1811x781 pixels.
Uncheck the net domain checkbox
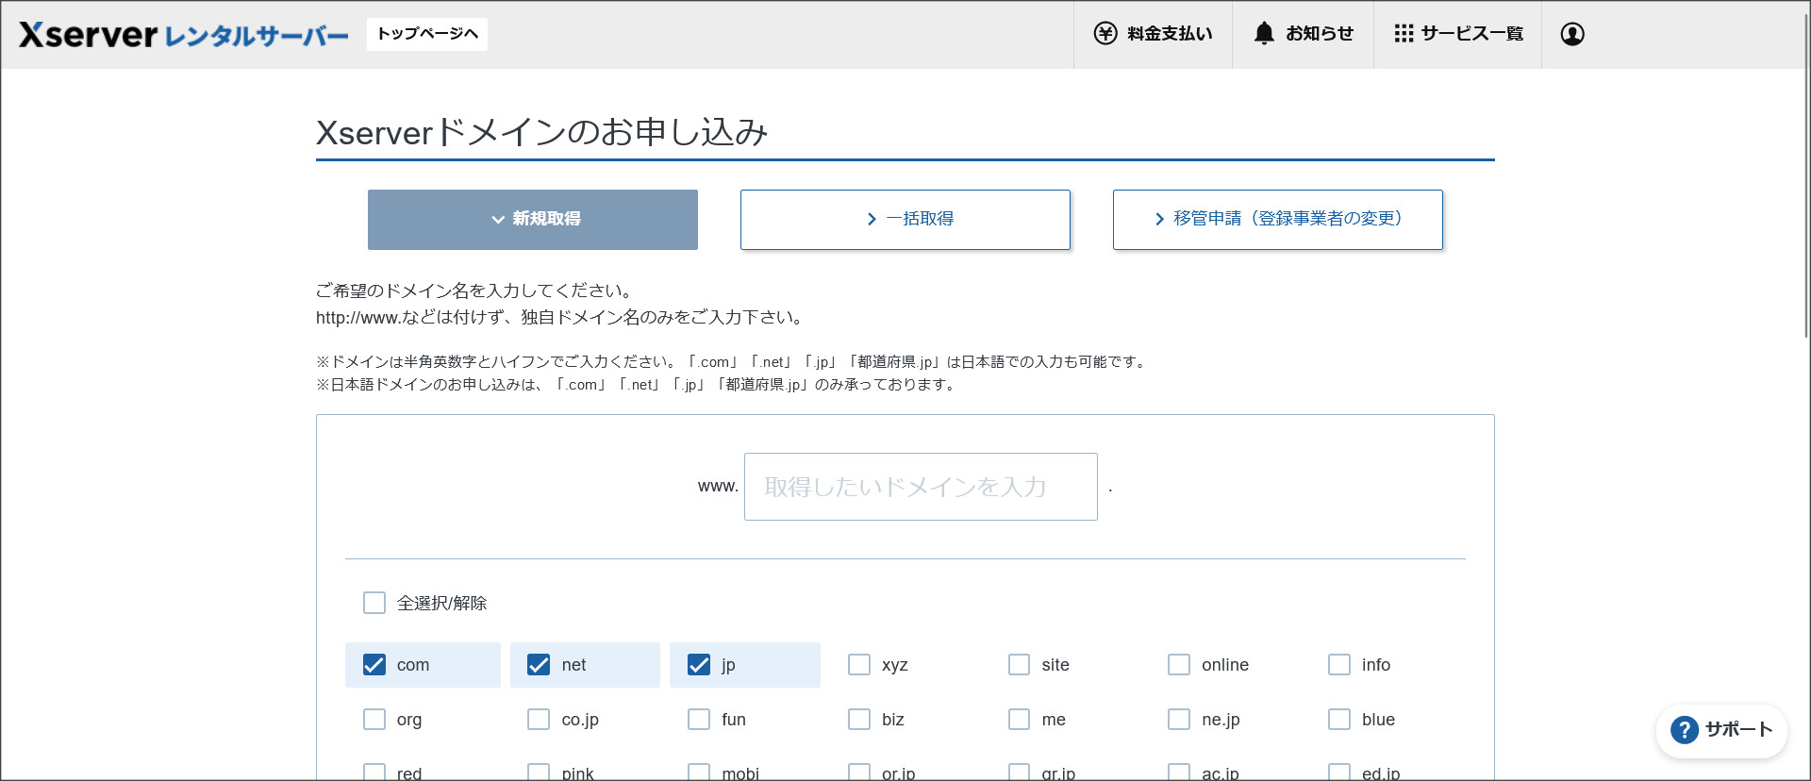[x=539, y=665]
